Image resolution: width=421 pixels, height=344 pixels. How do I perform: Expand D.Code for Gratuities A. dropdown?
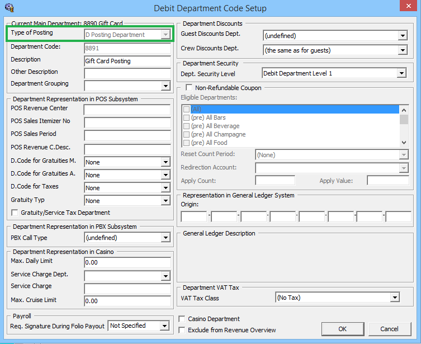pos(165,175)
